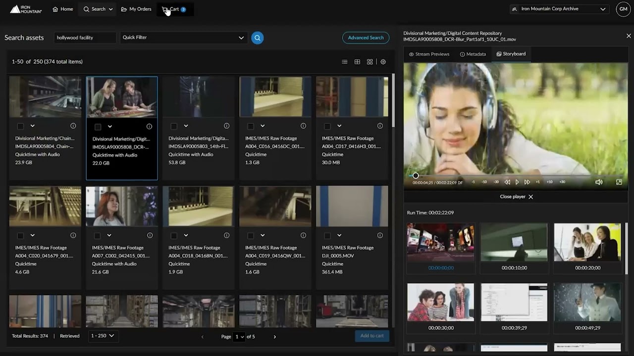This screenshot has width=634, height=356.
Task: Click the blue search magnifier button
Action: [257, 38]
